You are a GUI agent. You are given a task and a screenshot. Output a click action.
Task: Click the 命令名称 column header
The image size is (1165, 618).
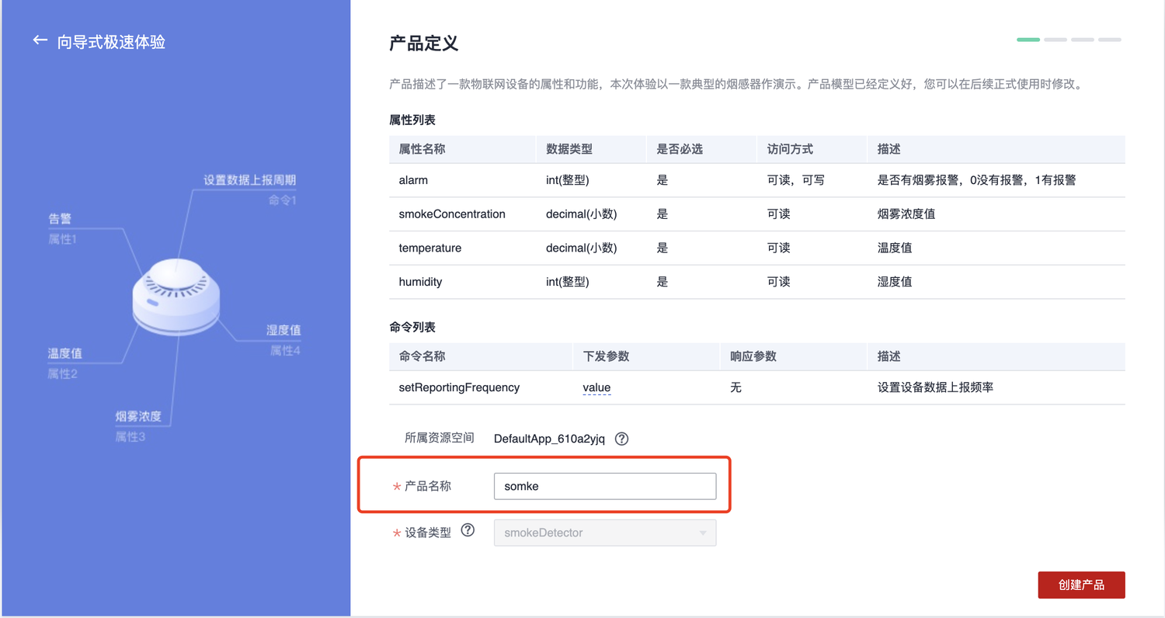(x=422, y=356)
